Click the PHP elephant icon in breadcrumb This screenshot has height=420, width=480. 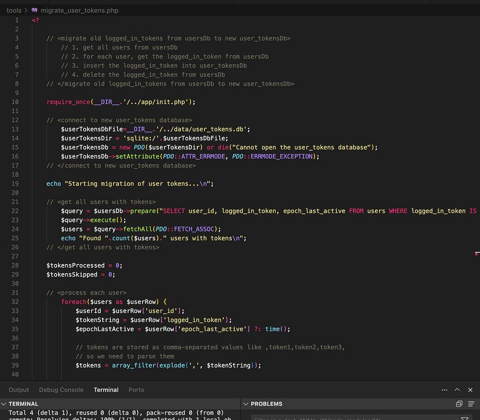(35, 10)
